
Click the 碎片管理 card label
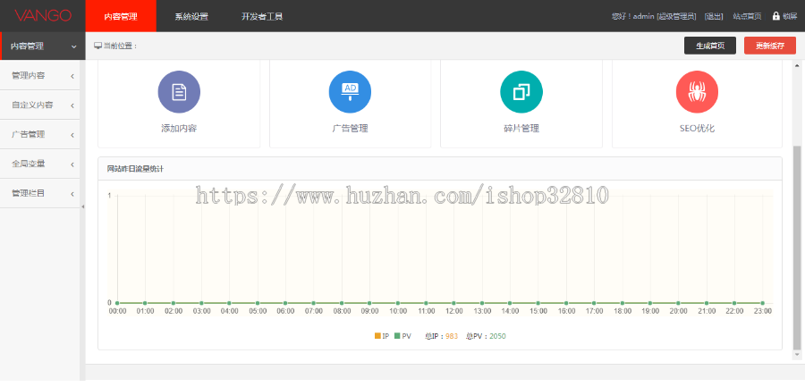[521, 129]
